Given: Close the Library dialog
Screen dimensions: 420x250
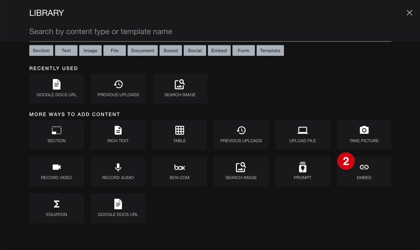Looking at the screenshot, I should (409, 13).
